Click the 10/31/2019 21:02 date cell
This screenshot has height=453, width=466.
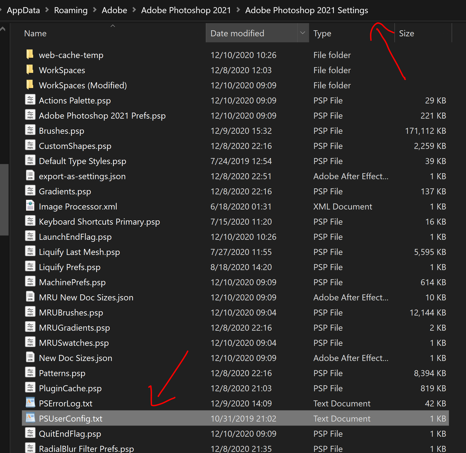244,418
